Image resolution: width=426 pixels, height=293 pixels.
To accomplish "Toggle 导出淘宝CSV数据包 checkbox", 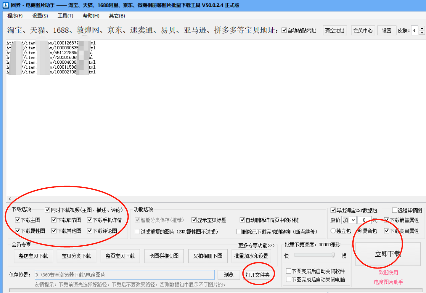I will coord(333,210).
